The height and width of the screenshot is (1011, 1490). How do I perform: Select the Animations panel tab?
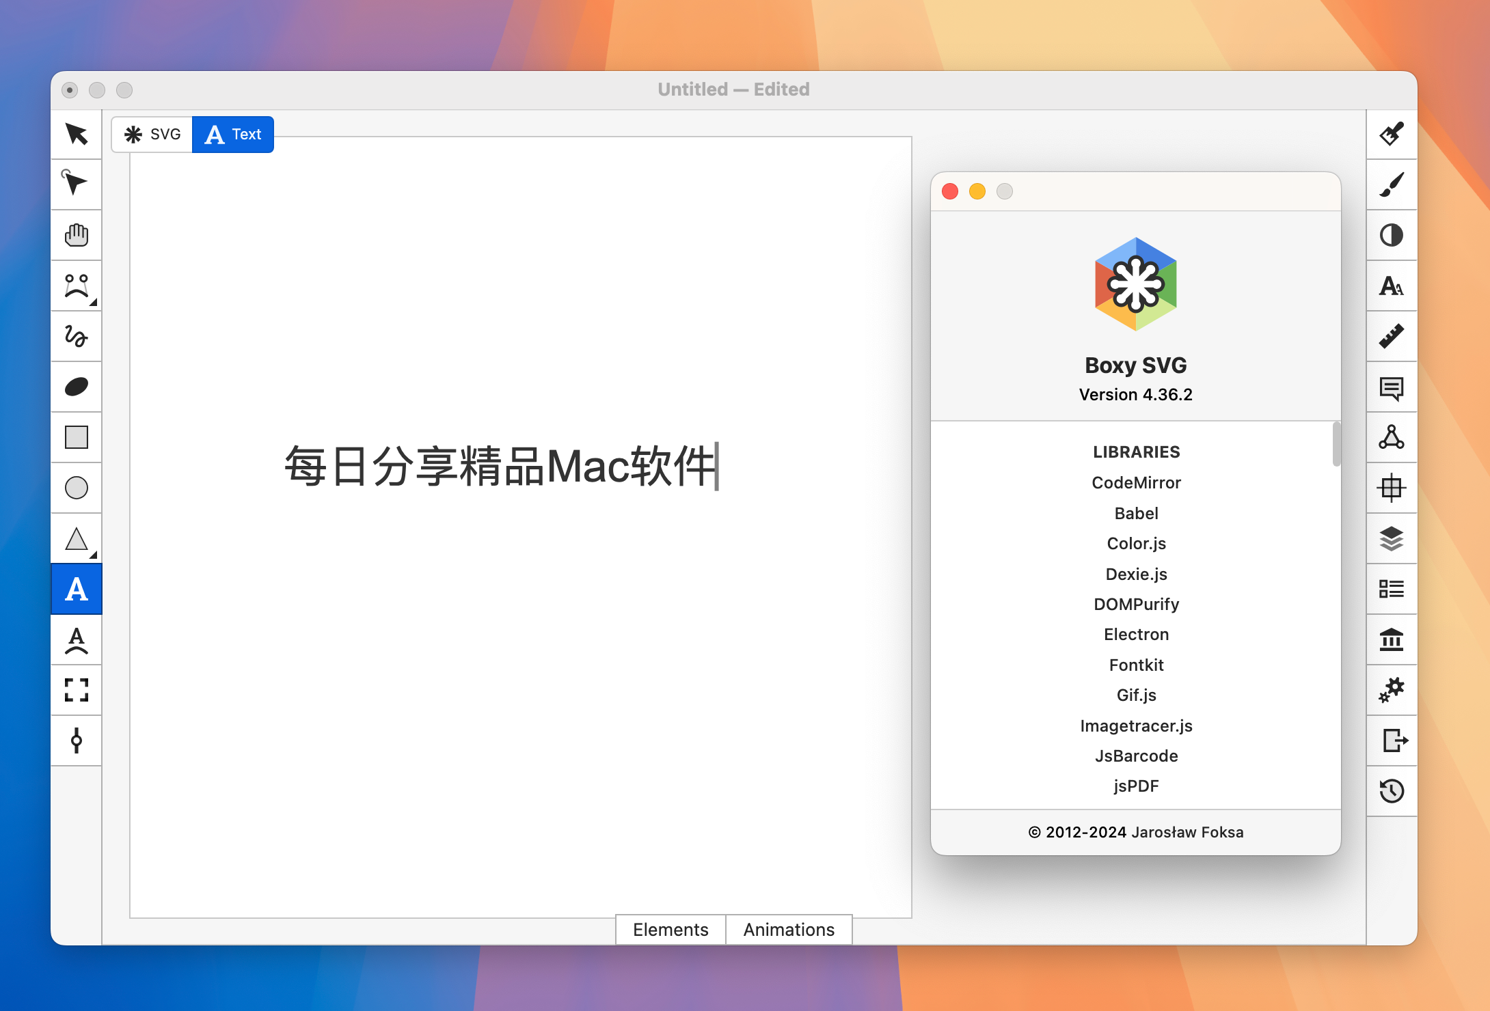(788, 930)
